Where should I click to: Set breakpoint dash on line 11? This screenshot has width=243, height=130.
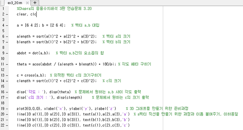pos(7,64)
